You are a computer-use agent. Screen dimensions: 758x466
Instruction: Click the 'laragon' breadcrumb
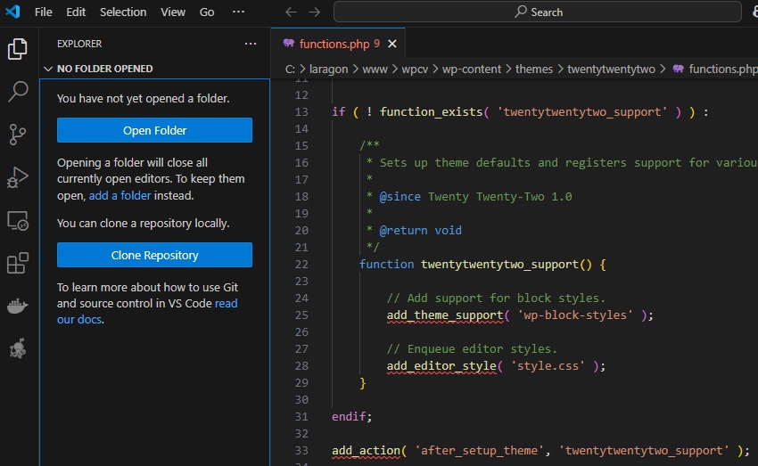(328, 69)
